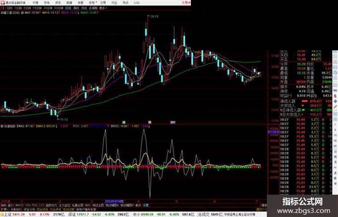The width and height of the screenshot is (338, 217).
Task: Open the 新用户福利专享 link
Action: [x=86, y=210]
